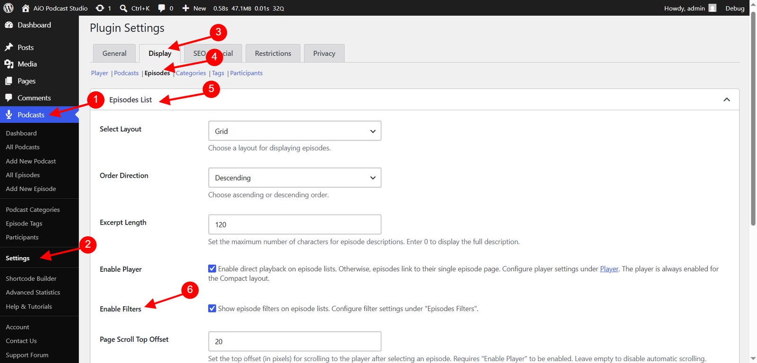
Task: Open the Media menu item
Action: (39, 64)
